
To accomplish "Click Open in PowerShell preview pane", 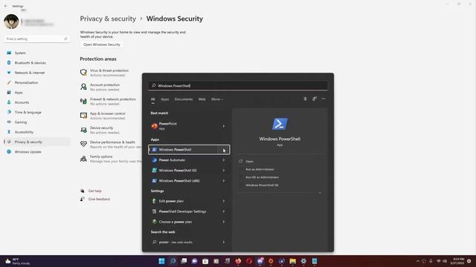I will click(250, 162).
